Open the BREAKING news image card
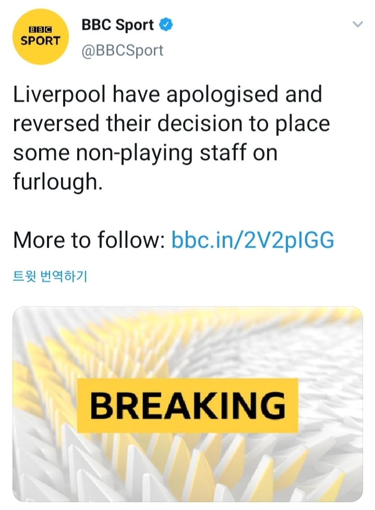This screenshot has width=375, height=510. tap(187, 404)
